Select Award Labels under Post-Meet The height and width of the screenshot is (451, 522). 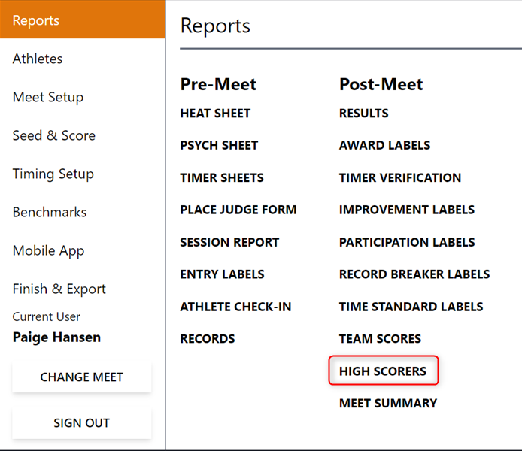(x=385, y=145)
